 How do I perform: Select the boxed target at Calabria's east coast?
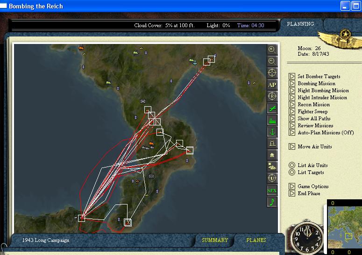(190, 151)
